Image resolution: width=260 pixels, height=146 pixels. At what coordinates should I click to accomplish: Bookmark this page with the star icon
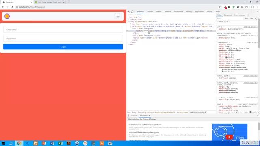point(219,7)
